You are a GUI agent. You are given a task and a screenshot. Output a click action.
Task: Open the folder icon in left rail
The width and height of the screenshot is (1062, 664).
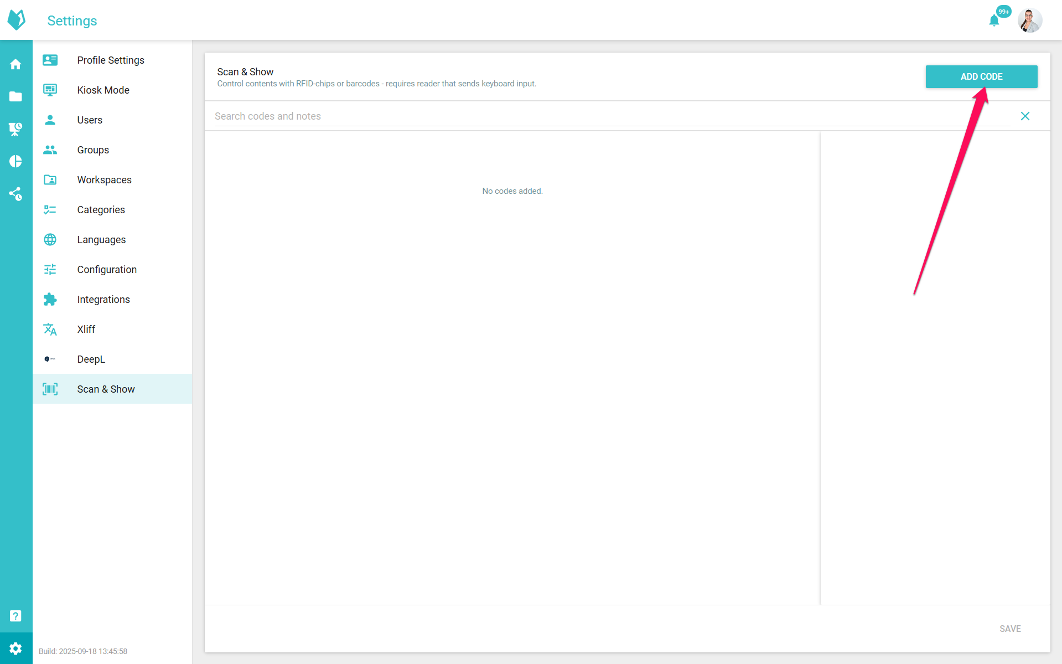(15, 97)
